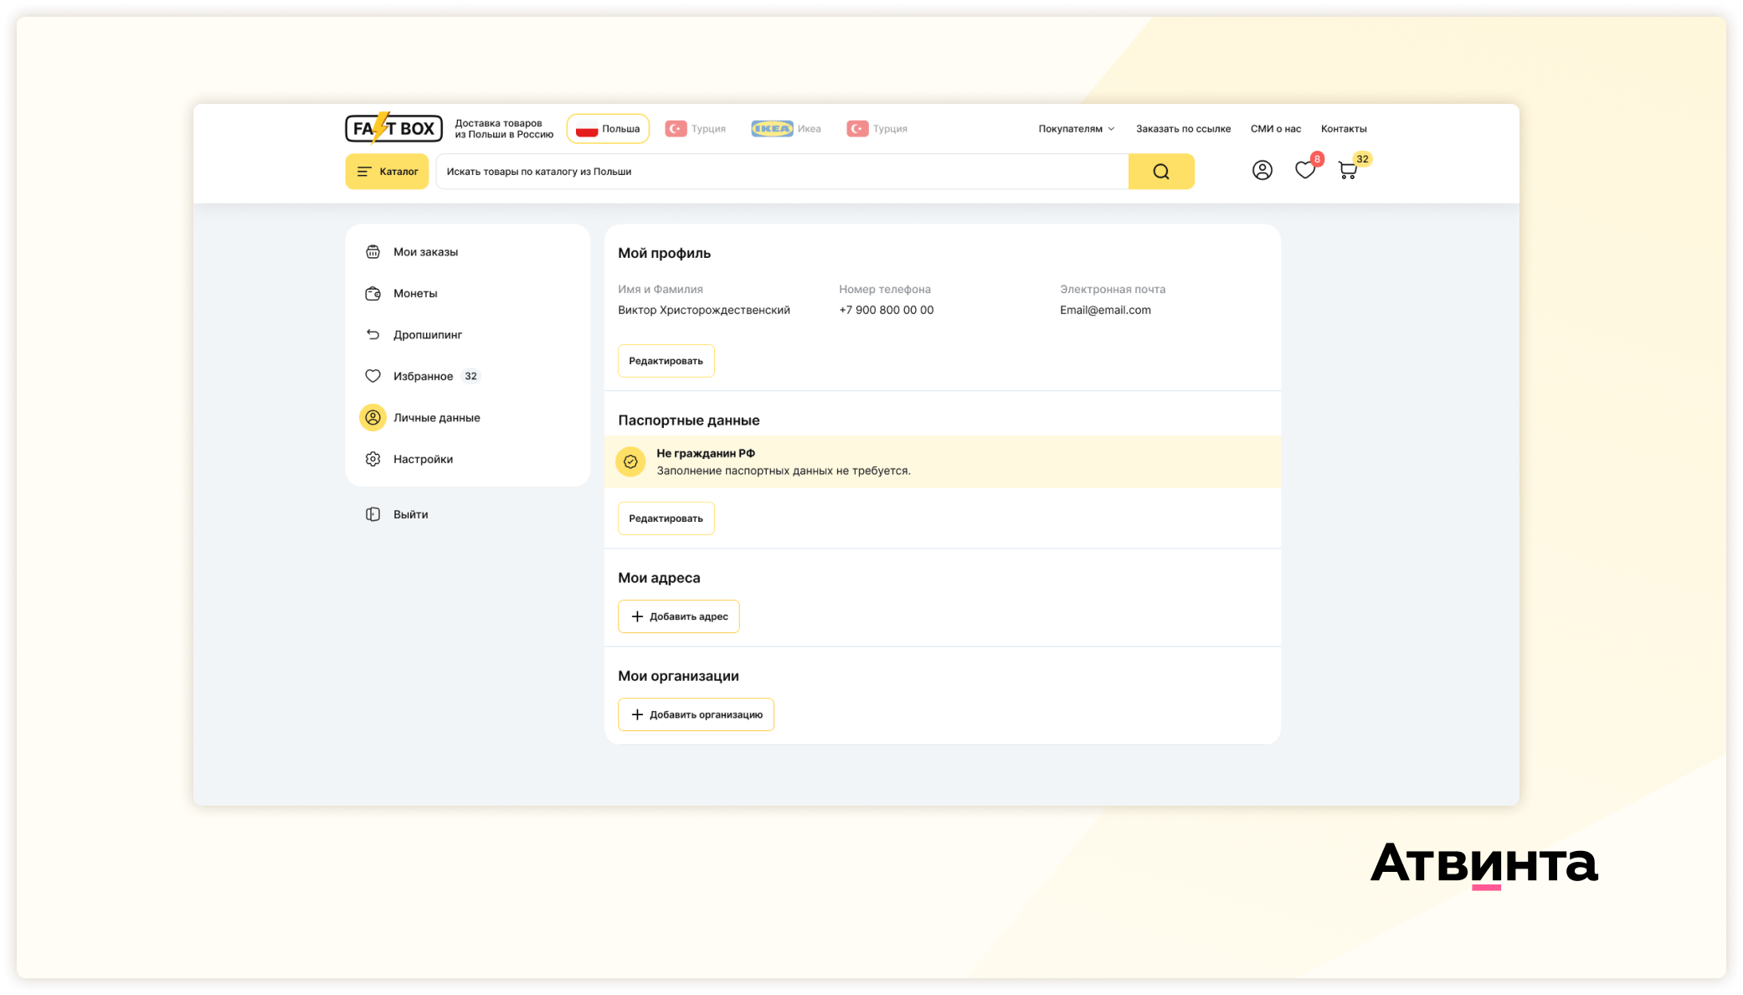The height and width of the screenshot is (995, 1743).
Task: Click the FAST BOX logo
Action: (x=393, y=128)
